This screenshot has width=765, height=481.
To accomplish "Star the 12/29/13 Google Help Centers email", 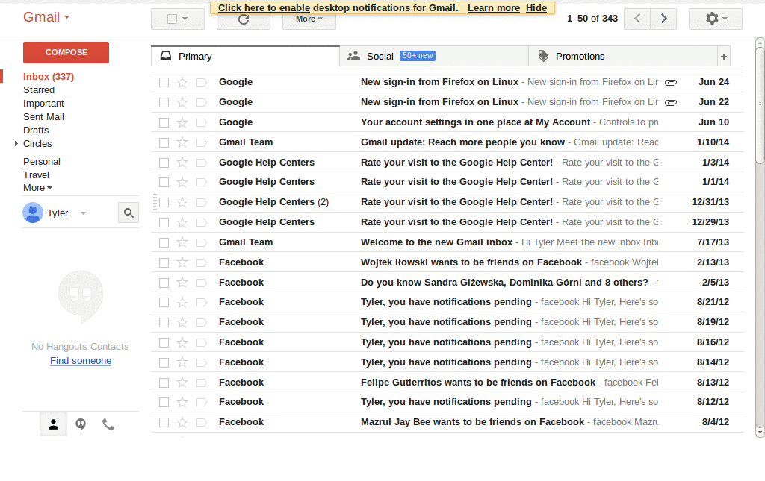I will [182, 222].
